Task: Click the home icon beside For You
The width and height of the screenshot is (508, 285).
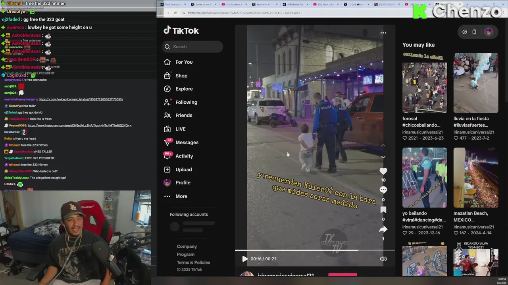Action: click(x=167, y=62)
